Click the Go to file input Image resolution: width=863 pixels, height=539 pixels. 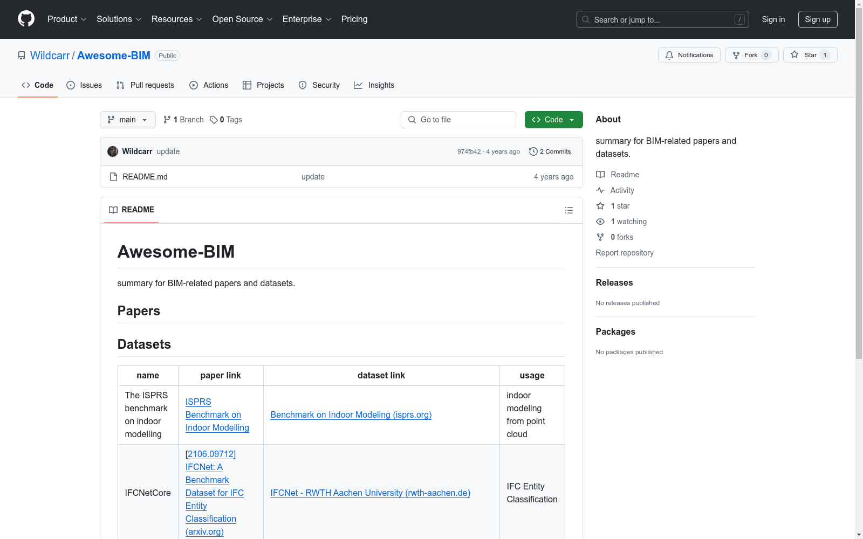point(458,120)
